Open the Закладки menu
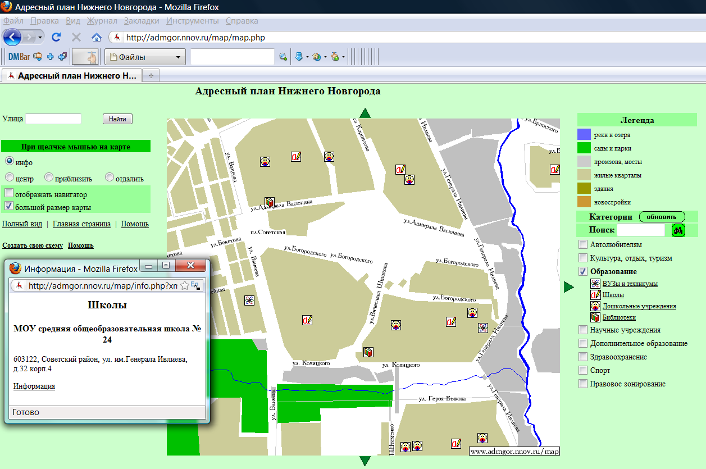 142,21
